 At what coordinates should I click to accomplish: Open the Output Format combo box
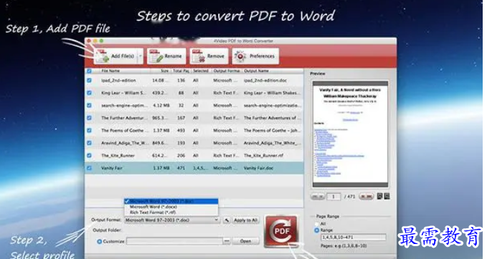pyautogui.click(x=172, y=220)
